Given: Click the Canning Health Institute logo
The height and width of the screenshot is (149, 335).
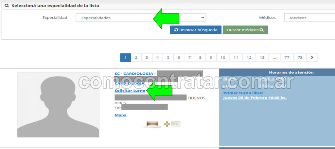Looking at the screenshot, I should click(172, 124).
